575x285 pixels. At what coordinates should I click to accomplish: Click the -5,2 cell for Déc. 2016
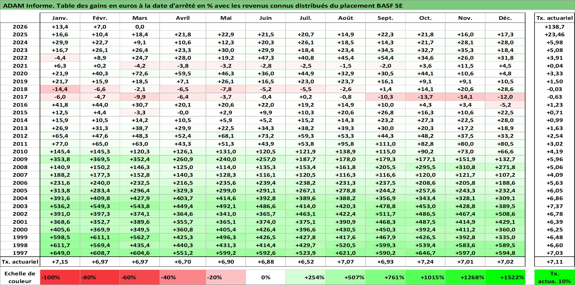[x=505, y=105]
